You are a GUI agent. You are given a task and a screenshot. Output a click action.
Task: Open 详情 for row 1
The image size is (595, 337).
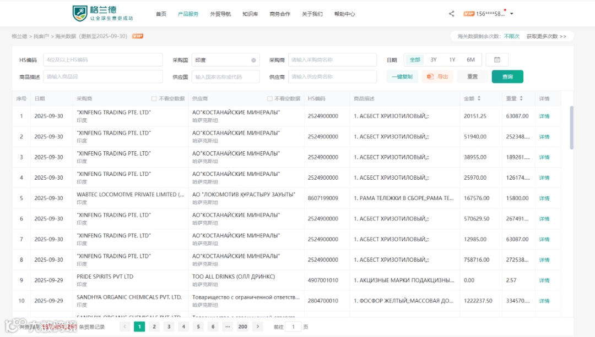tap(544, 116)
